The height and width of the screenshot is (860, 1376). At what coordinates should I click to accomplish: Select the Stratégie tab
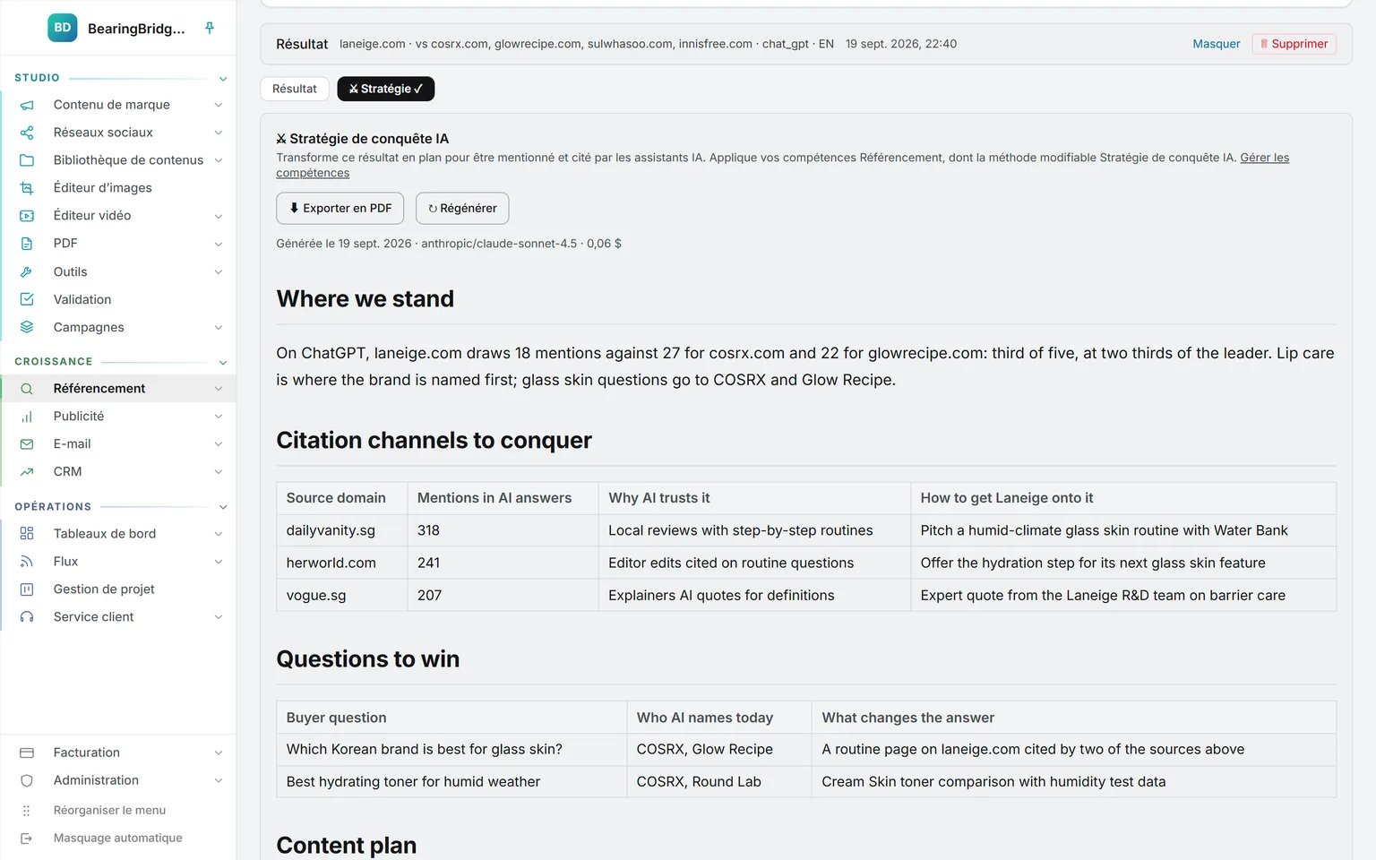point(386,89)
